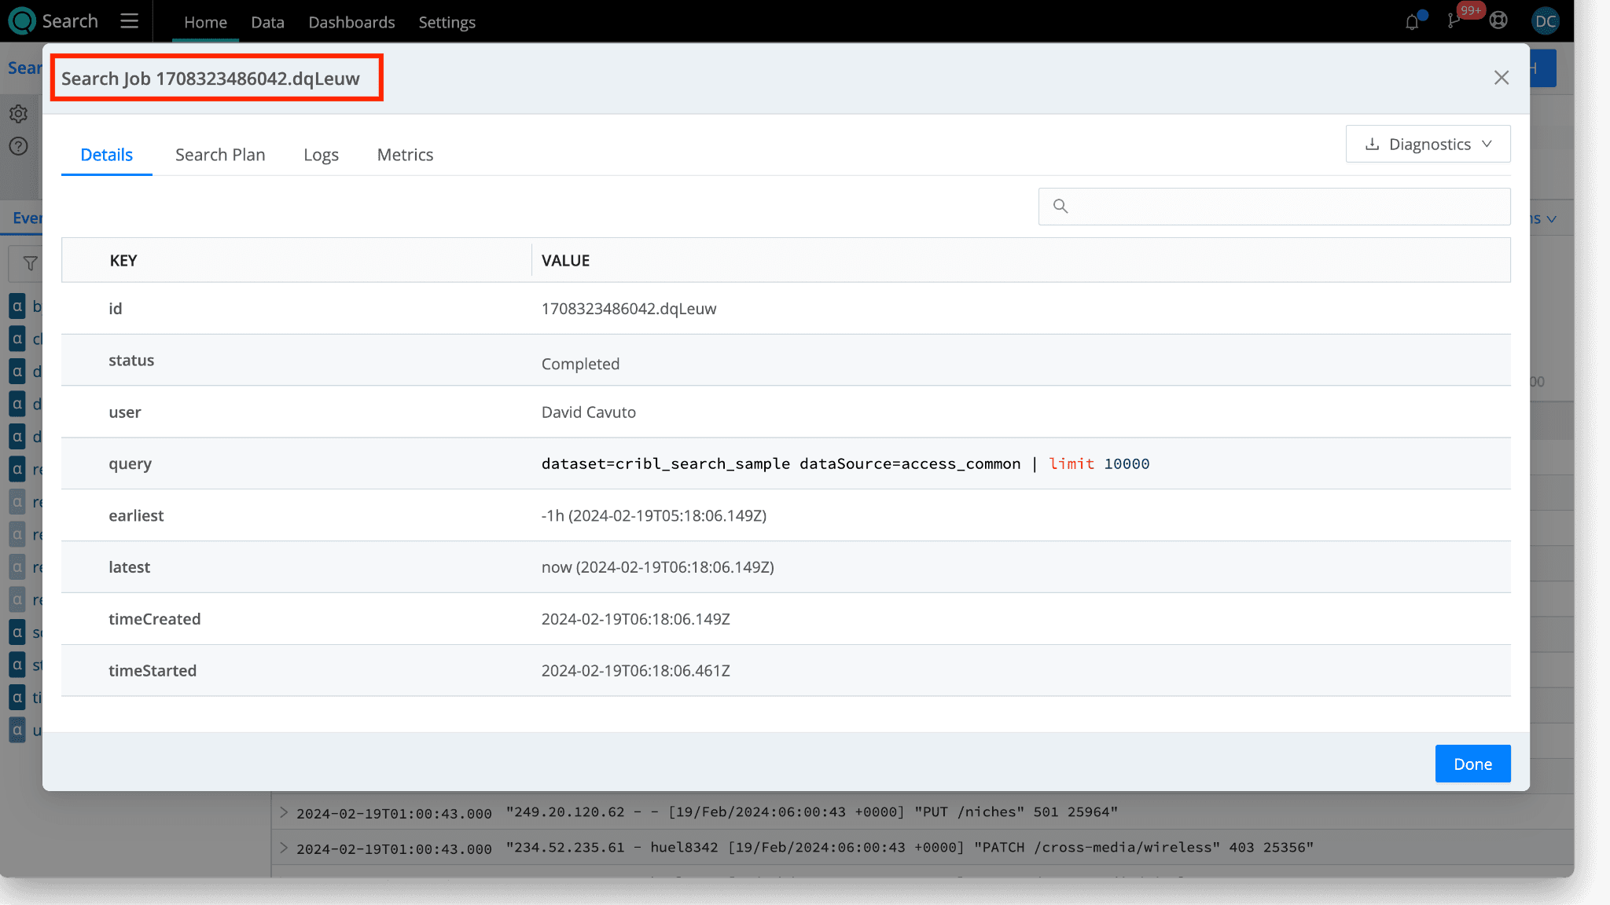Open the help lifebuoy icon in header
Screen dimensions: 1610x905
click(x=1498, y=21)
